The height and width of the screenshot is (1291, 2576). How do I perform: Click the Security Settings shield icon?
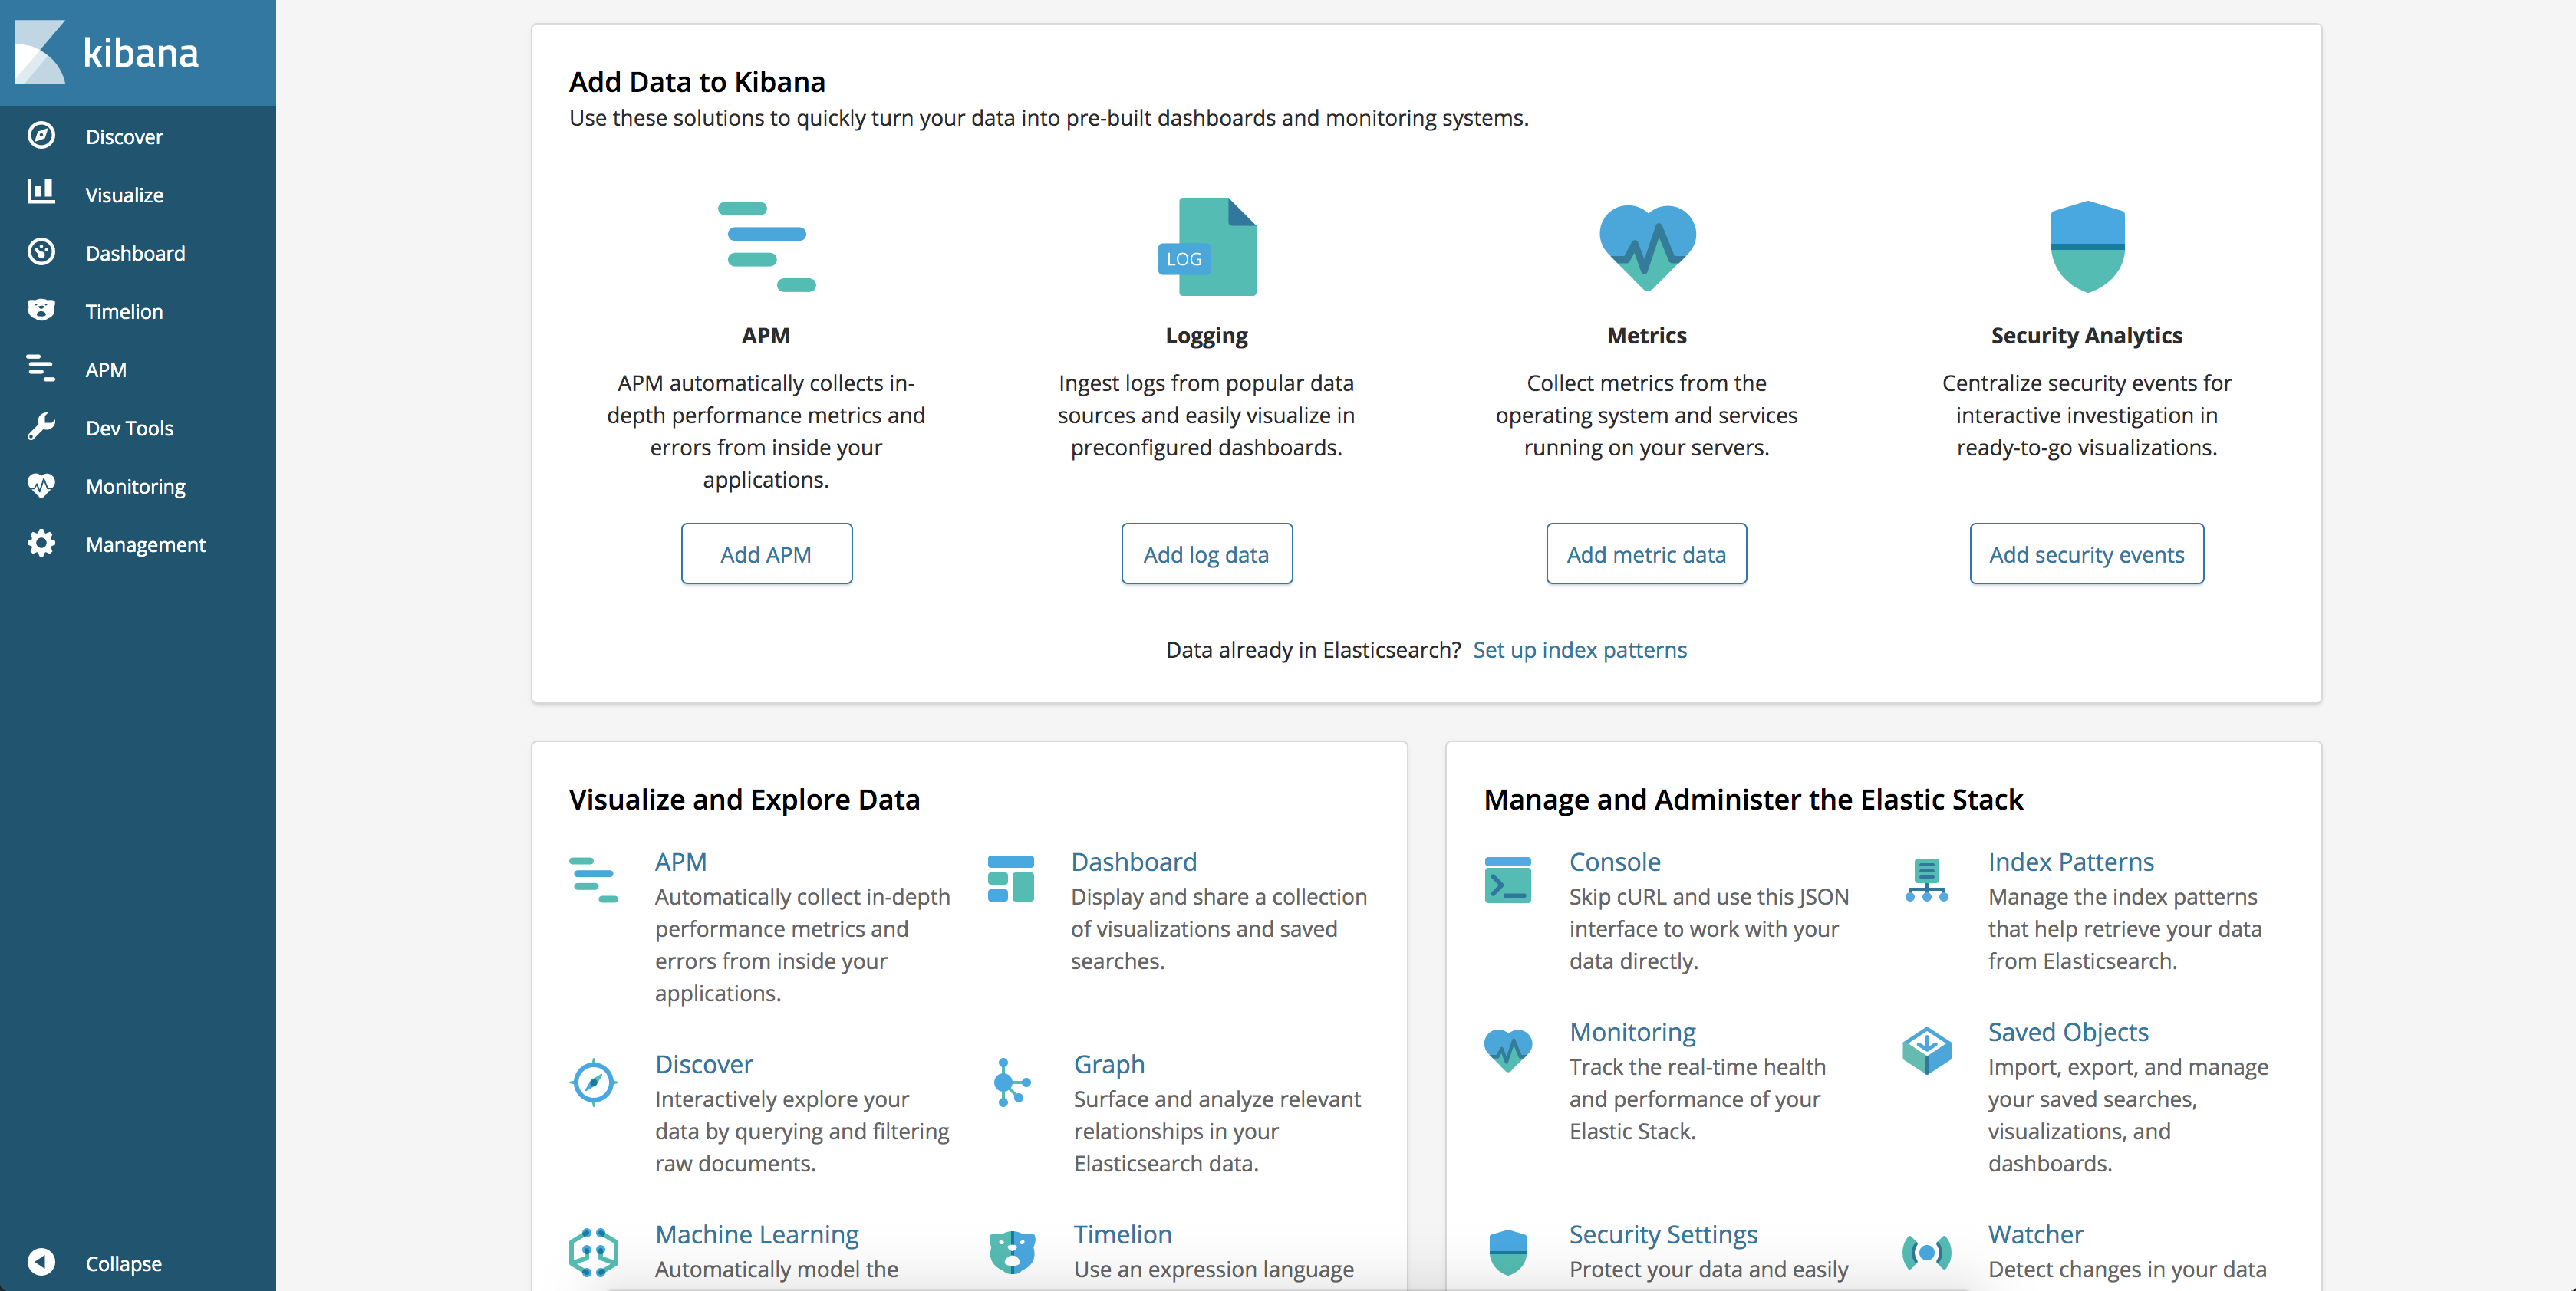click(x=1508, y=1252)
